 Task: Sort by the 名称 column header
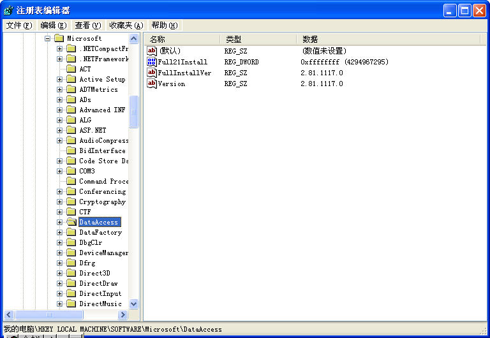pyautogui.click(x=182, y=40)
